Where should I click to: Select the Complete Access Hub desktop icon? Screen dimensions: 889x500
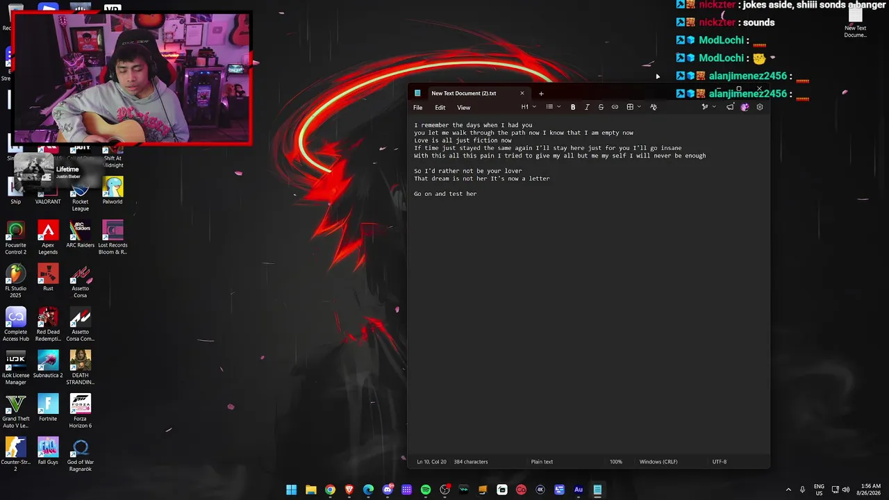pos(15,324)
